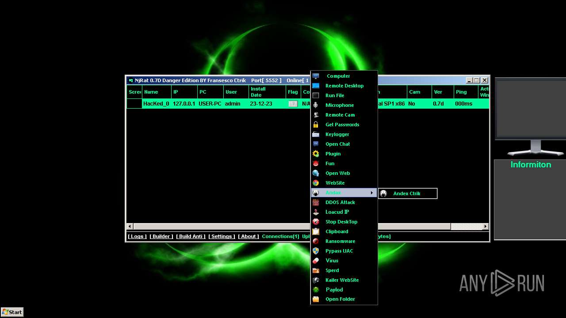Click the padlock icon for Get Passwords
This screenshot has width=566, height=318.
coord(316,125)
